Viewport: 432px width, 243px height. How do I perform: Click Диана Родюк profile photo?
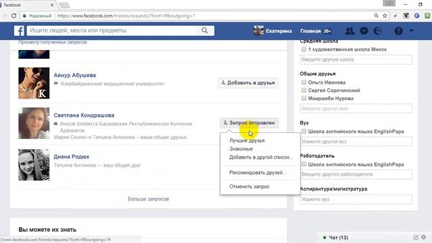tap(34, 165)
